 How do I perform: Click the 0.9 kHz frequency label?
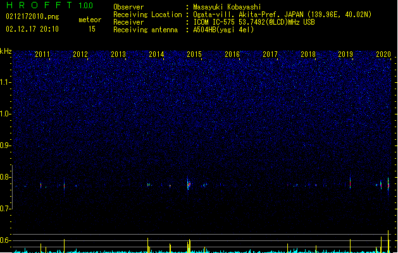click(x=6, y=145)
